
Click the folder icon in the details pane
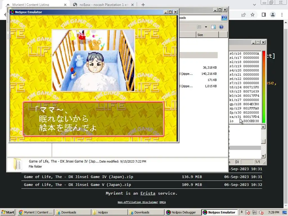click(18, 164)
